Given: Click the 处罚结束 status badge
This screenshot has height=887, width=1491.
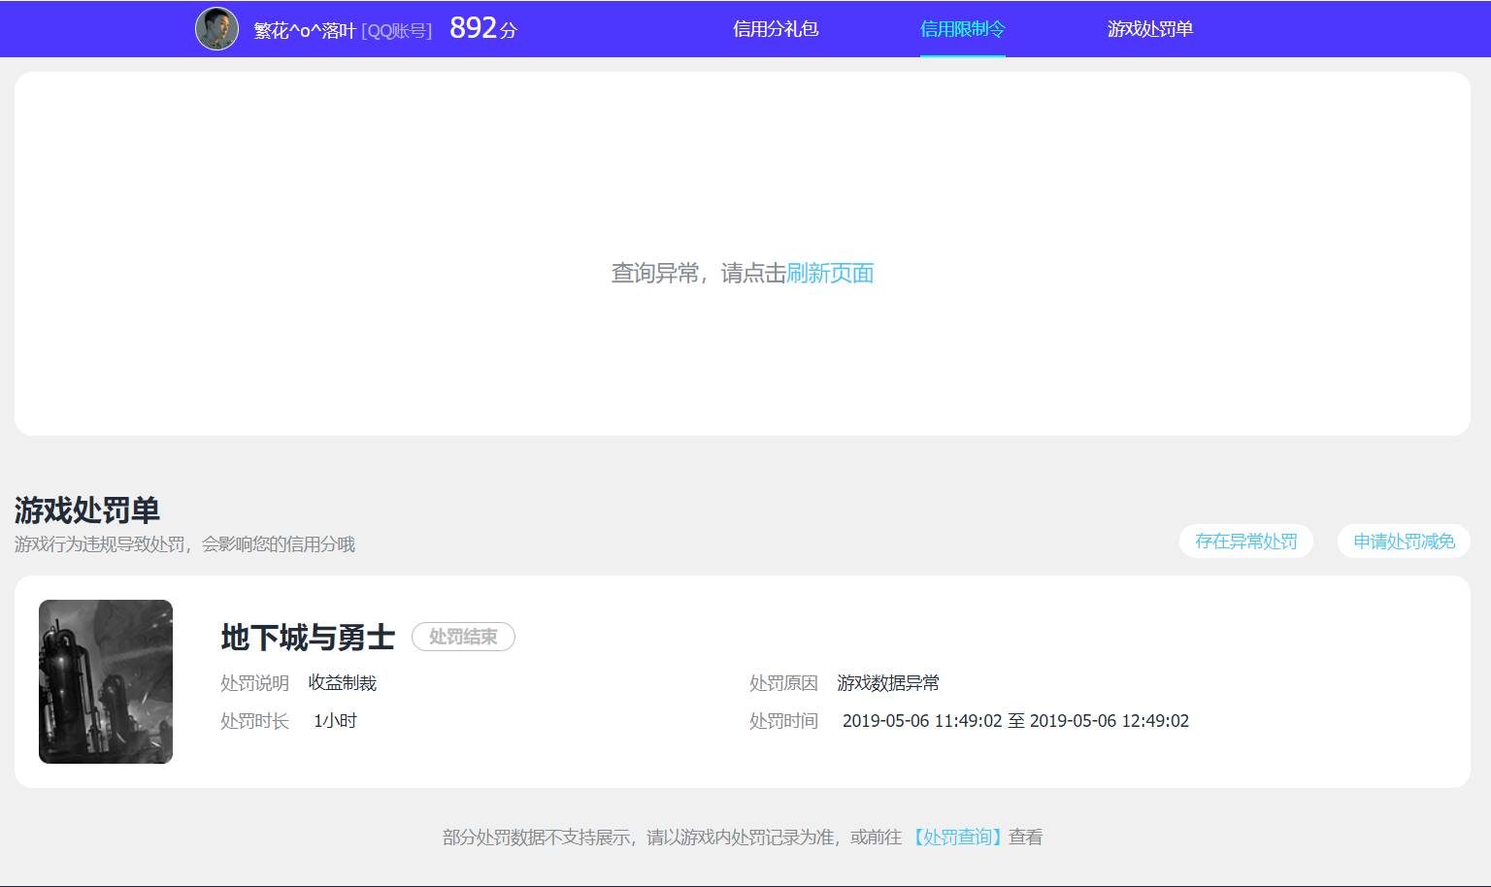Looking at the screenshot, I should 463,637.
